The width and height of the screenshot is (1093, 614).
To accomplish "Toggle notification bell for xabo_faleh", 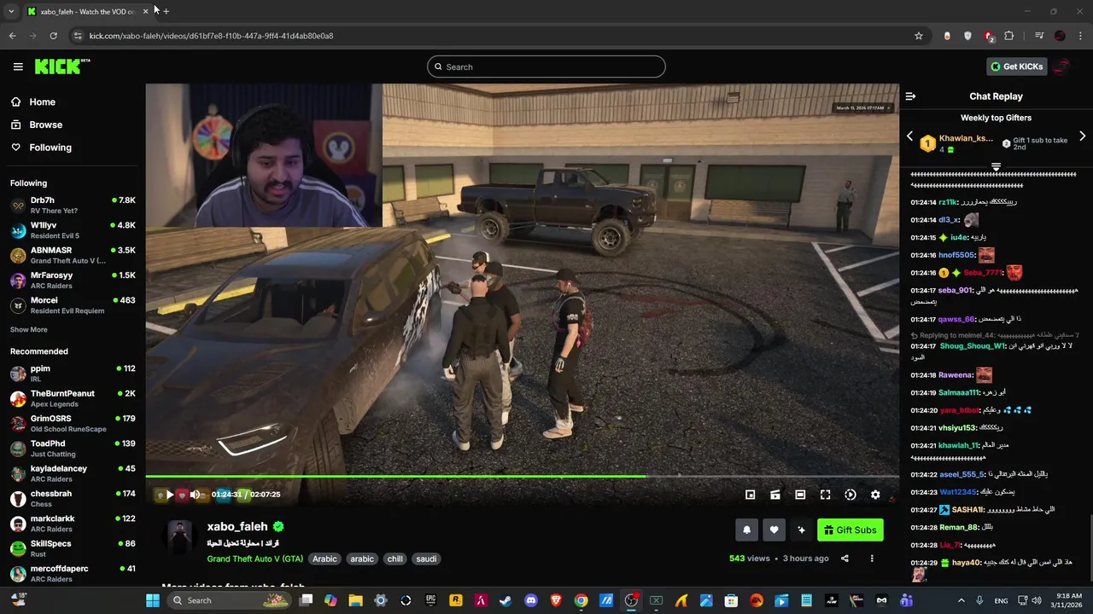I will tap(746, 530).
